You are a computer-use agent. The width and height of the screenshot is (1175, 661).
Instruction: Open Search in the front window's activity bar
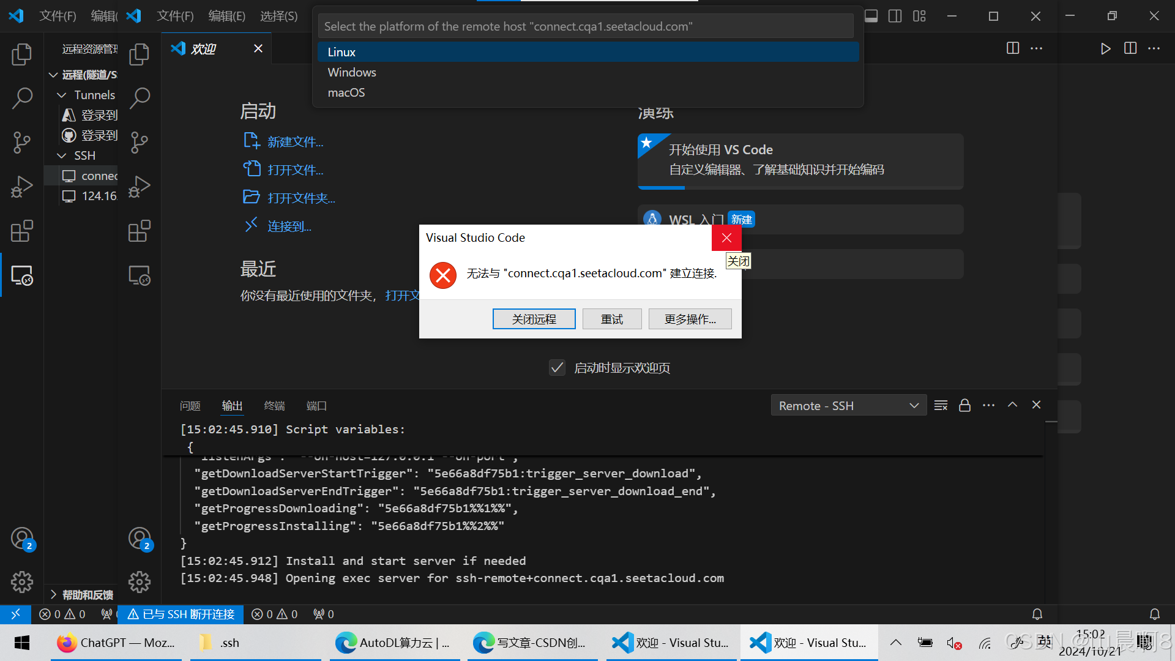[139, 98]
